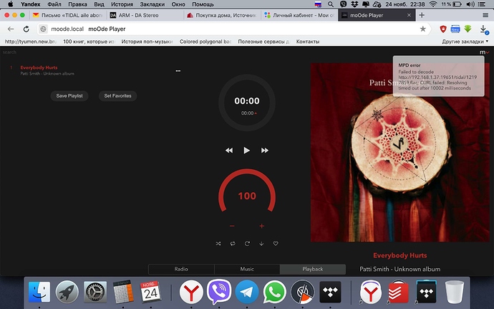Screen dimensions: 494x309
Task: Click Save Playlist button
Action: click(x=69, y=95)
